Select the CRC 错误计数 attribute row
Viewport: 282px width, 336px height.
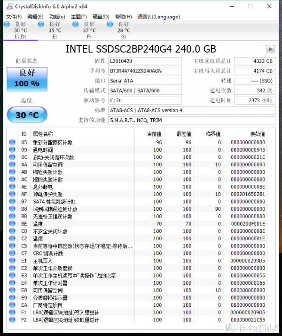pos(138,253)
